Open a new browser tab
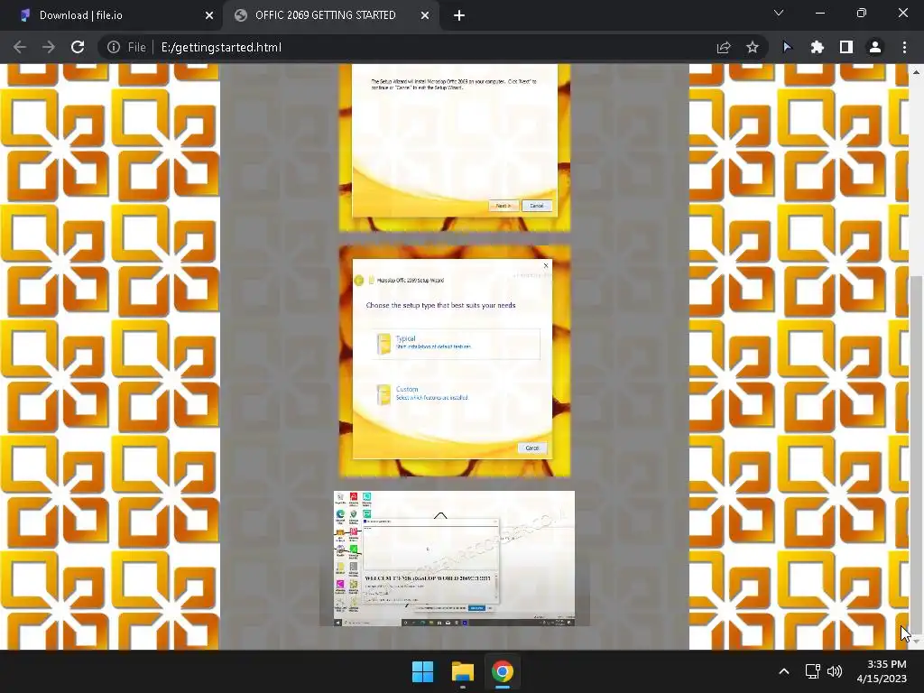 click(x=459, y=16)
